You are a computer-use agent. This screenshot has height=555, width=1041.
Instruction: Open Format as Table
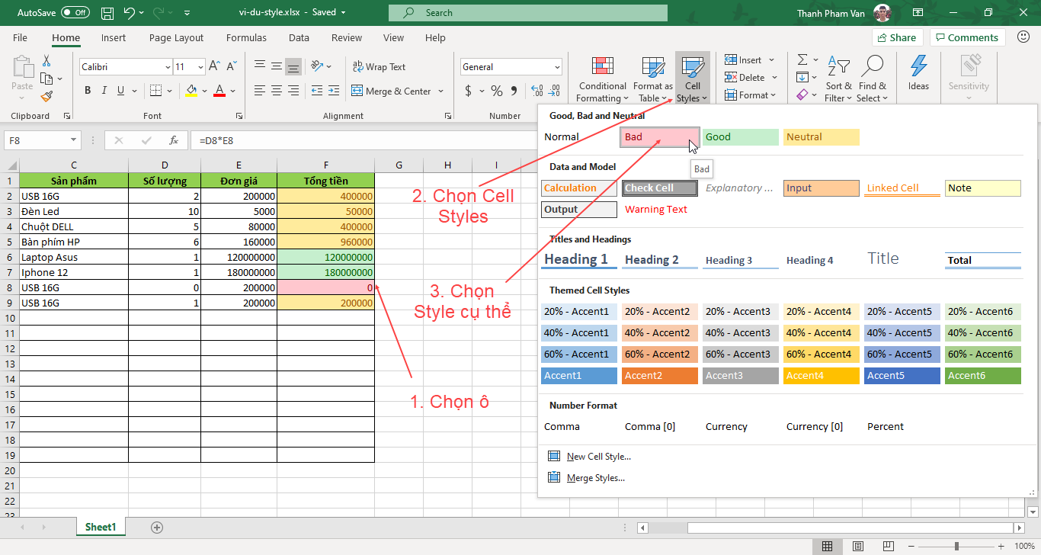pyautogui.click(x=653, y=79)
